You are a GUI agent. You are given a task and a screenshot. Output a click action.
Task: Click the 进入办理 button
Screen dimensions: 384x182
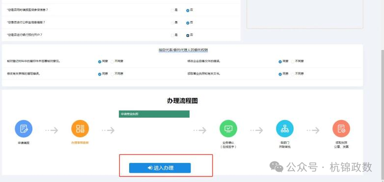click(160, 168)
